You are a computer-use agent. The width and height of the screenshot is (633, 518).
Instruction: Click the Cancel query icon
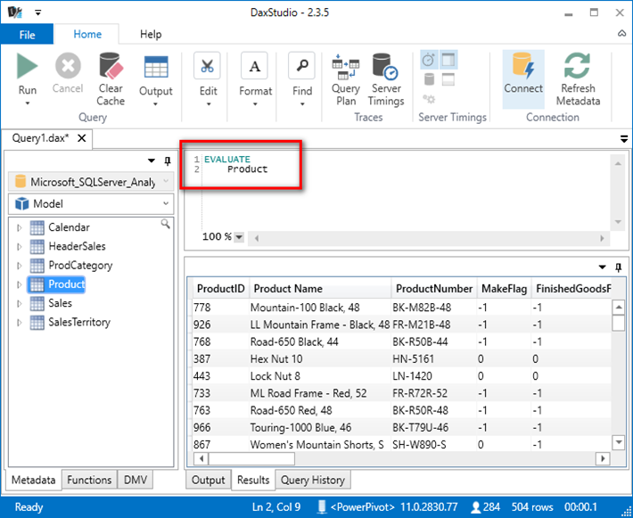coord(68,65)
